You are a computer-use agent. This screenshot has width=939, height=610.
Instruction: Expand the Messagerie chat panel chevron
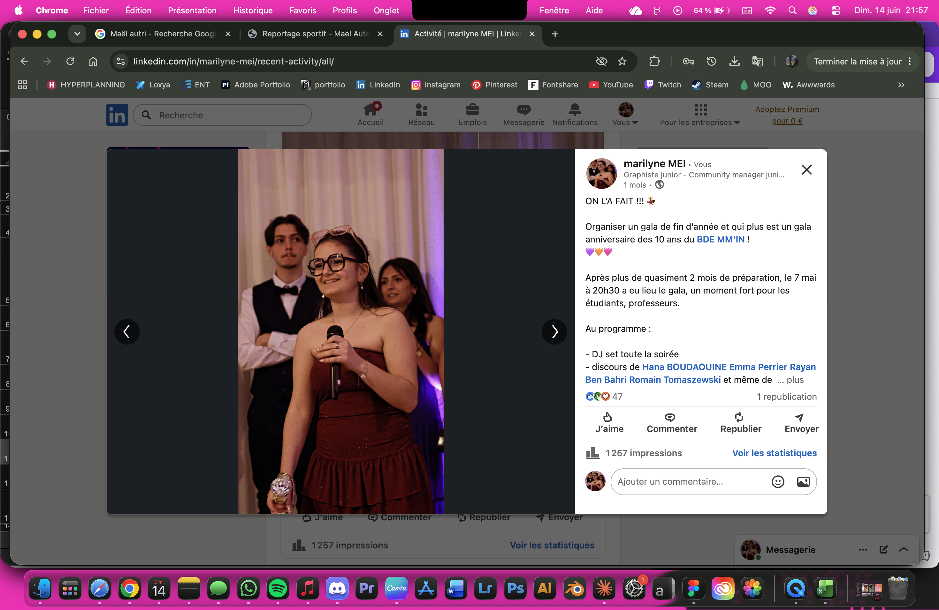pyautogui.click(x=904, y=550)
